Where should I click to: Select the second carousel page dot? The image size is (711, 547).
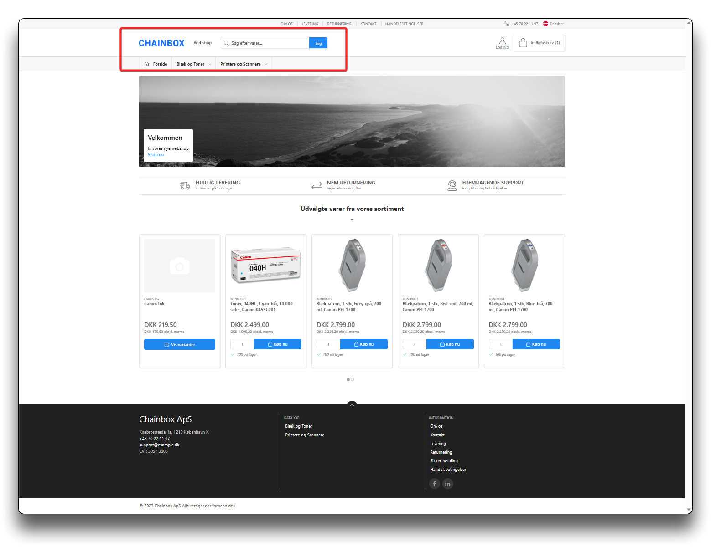click(353, 379)
